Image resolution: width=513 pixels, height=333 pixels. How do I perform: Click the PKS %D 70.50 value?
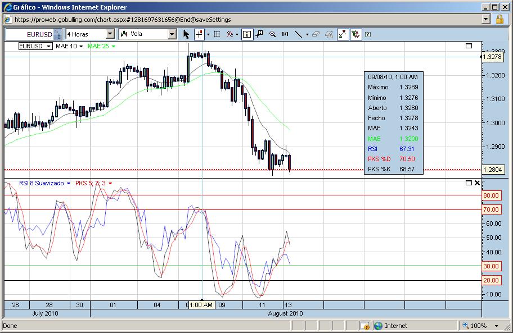[407, 159]
